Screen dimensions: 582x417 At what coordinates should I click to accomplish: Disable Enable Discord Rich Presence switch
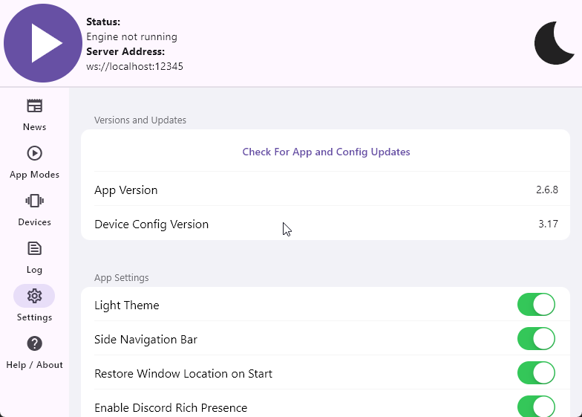(x=536, y=407)
